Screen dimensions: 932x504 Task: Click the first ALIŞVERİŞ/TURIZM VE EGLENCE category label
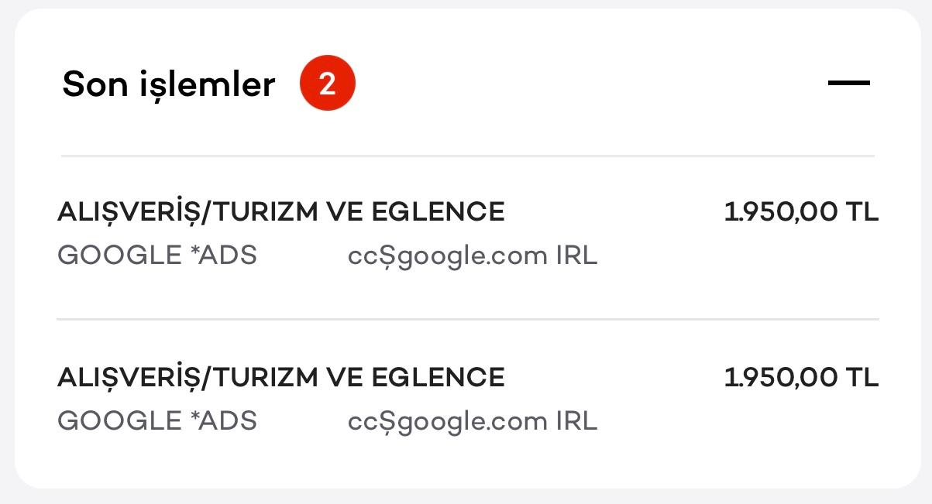pos(280,211)
